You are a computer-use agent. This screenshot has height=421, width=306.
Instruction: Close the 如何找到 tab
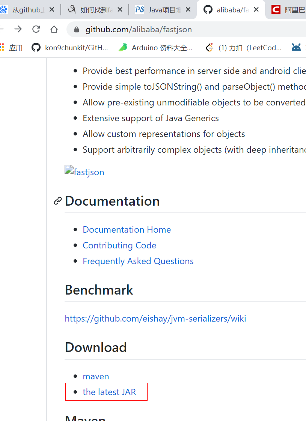[x=120, y=10]
